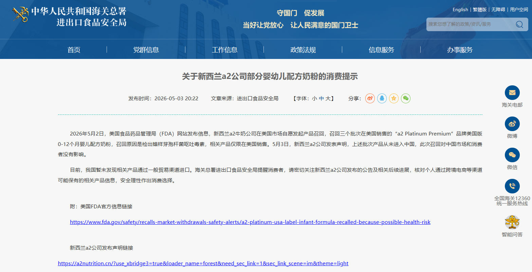The width and height of the screenshot is (532, 272).
Task: Switch to English site version
Action: [x=460, y=9]
